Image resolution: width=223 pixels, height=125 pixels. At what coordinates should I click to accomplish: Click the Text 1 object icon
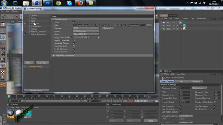click(x=164, y=26)
